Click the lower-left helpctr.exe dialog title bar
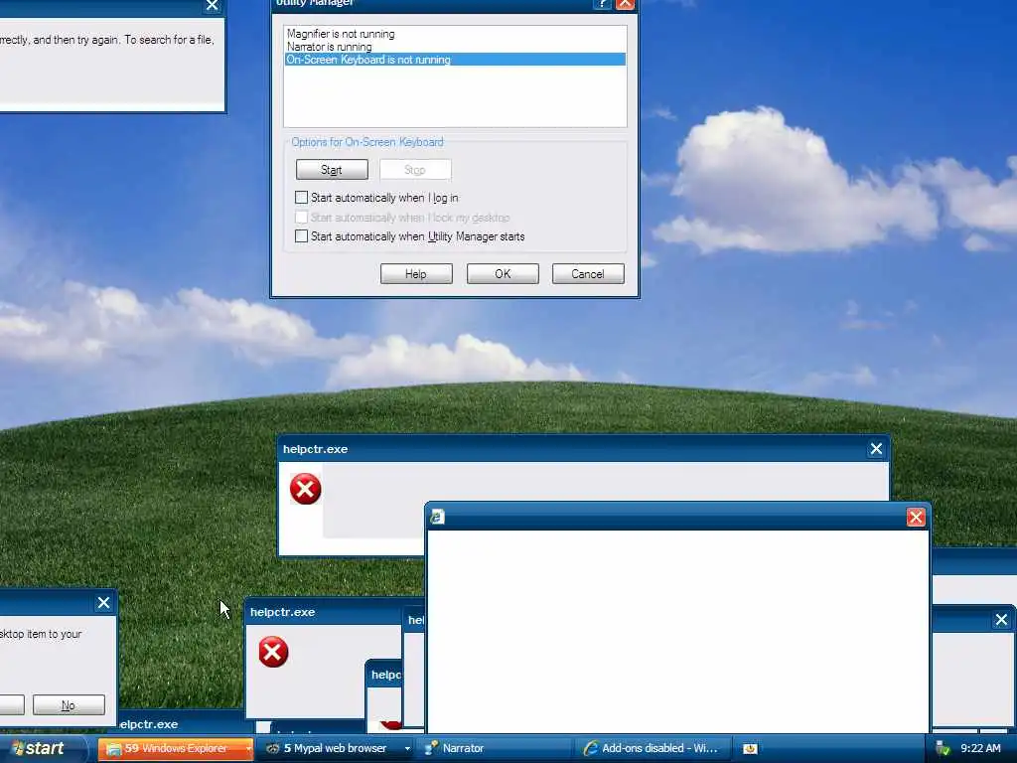The image size is (1017, 763). pyautogui.click(x=325, y=612)
